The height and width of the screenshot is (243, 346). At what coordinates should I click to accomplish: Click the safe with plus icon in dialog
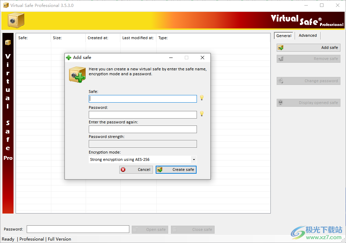(x=77, y=75)
